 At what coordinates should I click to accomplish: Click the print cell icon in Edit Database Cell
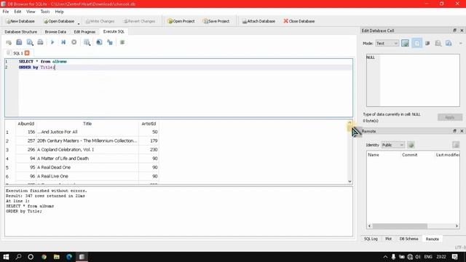click(438, 44)
